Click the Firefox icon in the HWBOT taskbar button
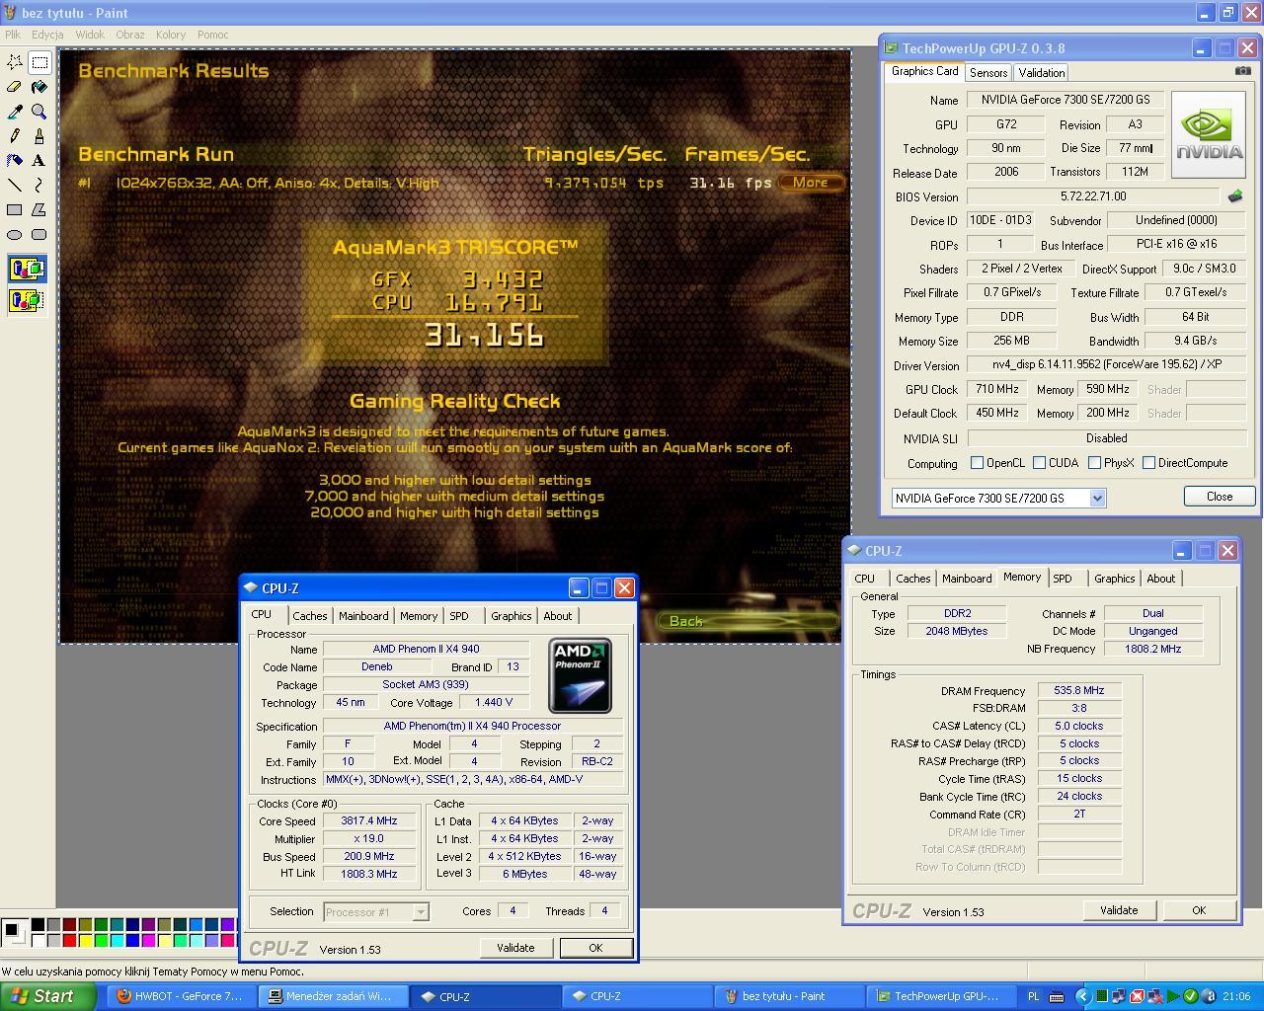Image resolution: width=1264 pixels, height=1011 pixels. (123, 996)
